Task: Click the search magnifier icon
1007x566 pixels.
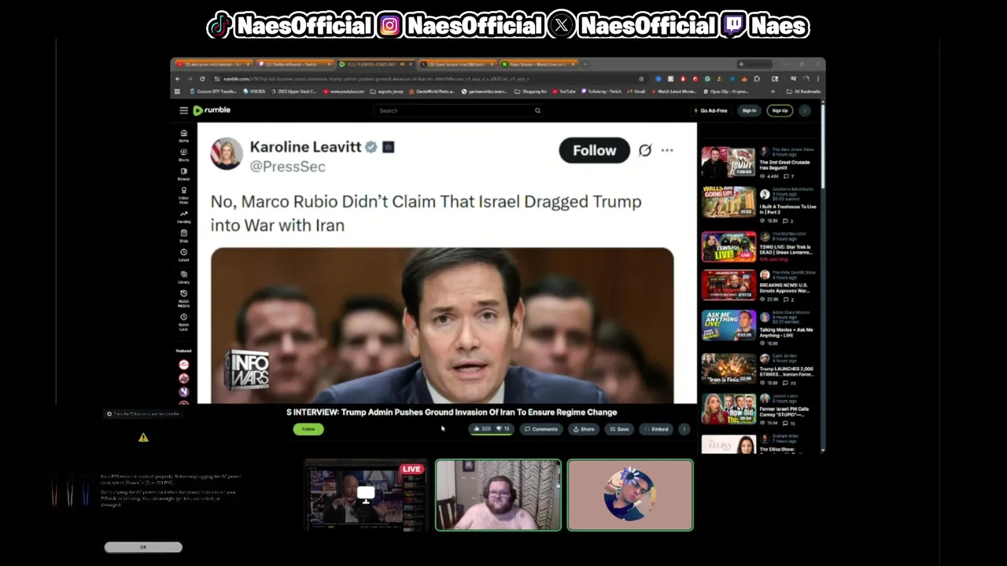Action: [x=537, y=111]
